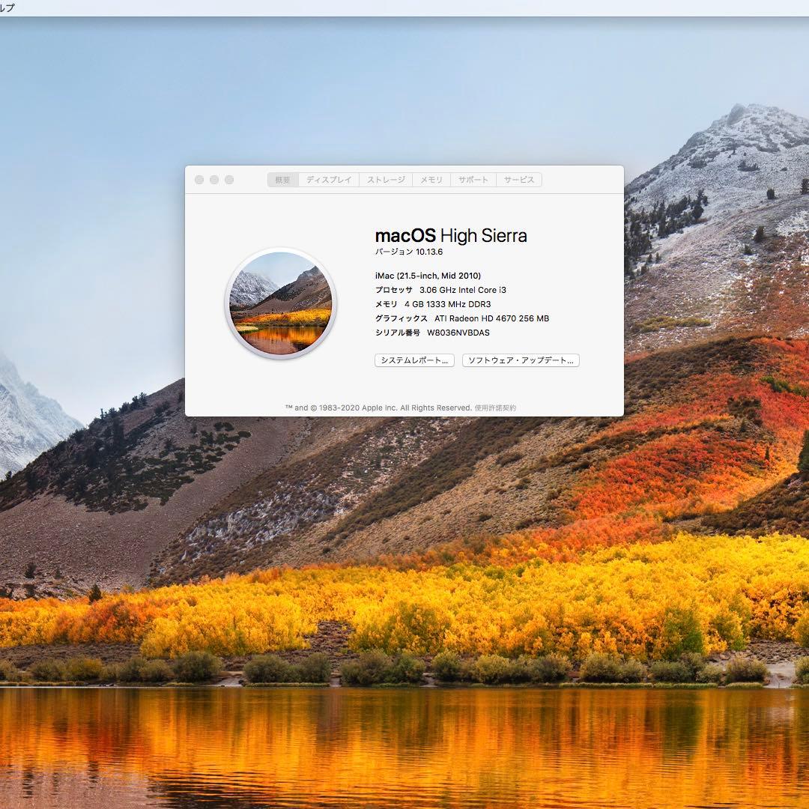Click the version text バージョン 10.13.6
The width and height of the screenshot is (809, 809).
409,252
